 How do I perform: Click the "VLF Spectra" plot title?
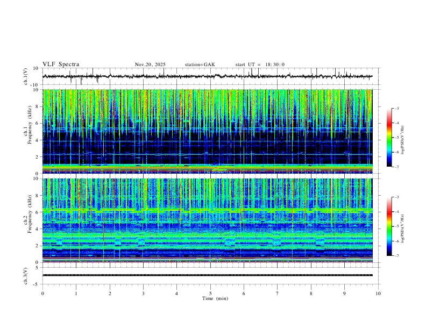(x=61, y=65)
